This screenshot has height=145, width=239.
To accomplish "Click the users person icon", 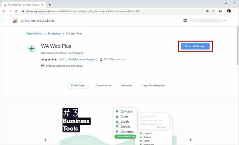I will [x=101, y=59].
